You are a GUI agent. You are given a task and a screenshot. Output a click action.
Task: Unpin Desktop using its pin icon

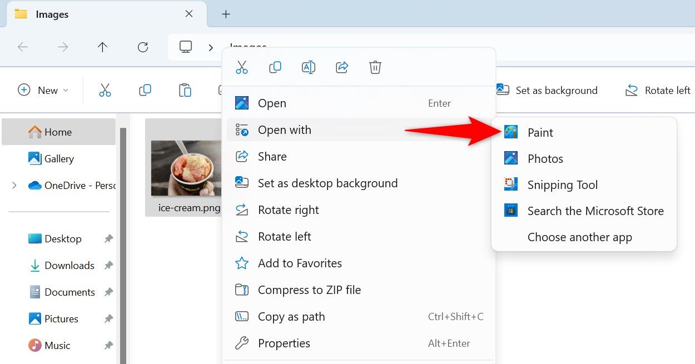[x=108, y=239]
